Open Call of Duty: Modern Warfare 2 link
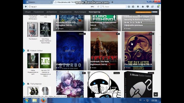 click(x=45, y=41)
